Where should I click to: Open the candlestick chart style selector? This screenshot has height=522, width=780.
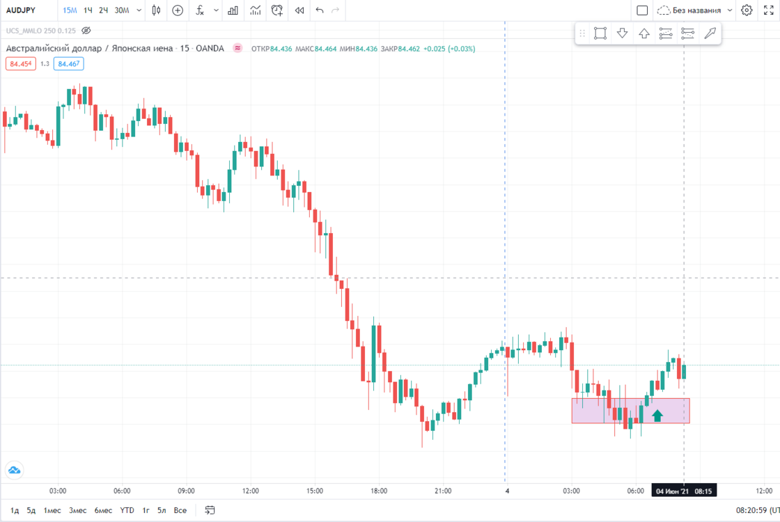coord(156,10)
